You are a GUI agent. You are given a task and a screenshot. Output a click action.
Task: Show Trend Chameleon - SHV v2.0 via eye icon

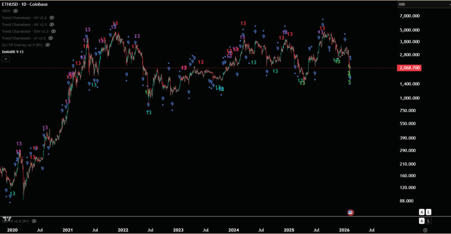pyautogui.click(x=53, y=31)
